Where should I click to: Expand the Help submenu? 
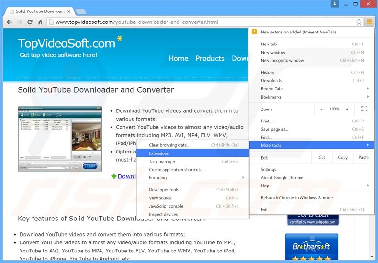click(311, 186)
